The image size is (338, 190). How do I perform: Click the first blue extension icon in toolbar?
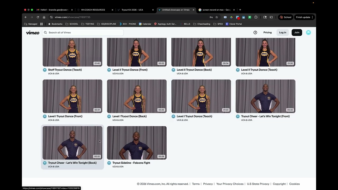click(225, 17)
